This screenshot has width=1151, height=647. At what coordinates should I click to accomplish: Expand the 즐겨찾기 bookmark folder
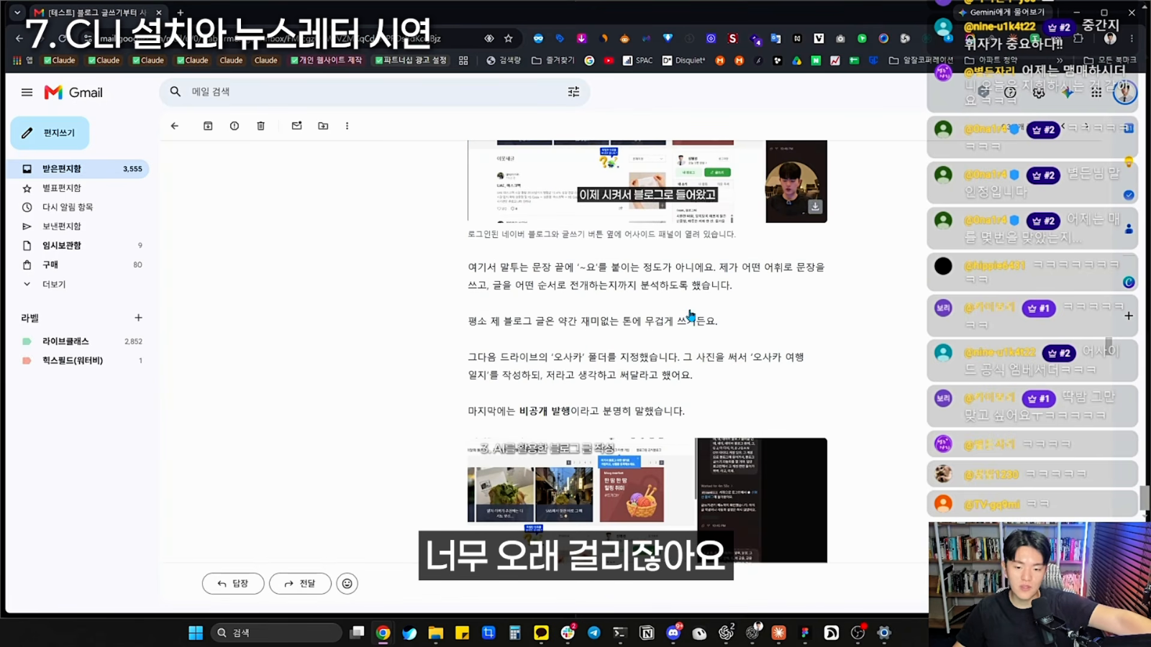[x=552, y=60]
